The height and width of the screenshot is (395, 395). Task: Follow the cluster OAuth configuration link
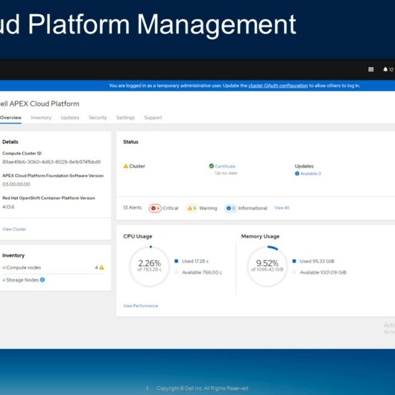click(278, 86)
